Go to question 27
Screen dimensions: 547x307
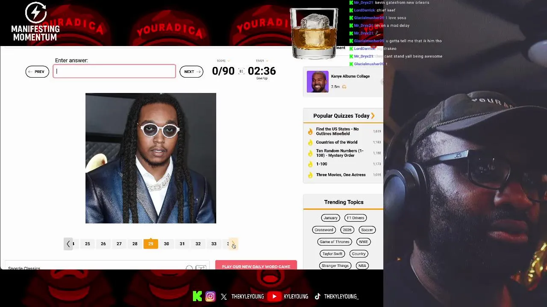point(119,244)
